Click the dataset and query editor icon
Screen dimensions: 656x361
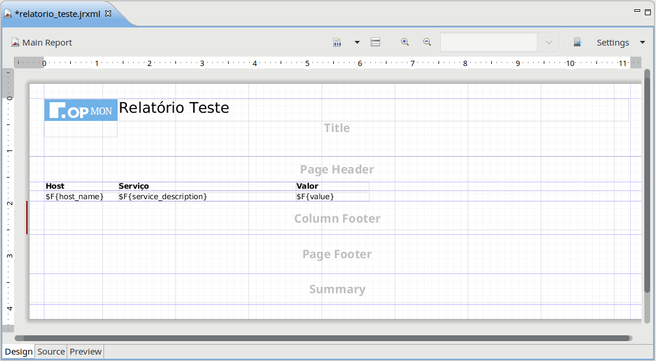[375, 43]
